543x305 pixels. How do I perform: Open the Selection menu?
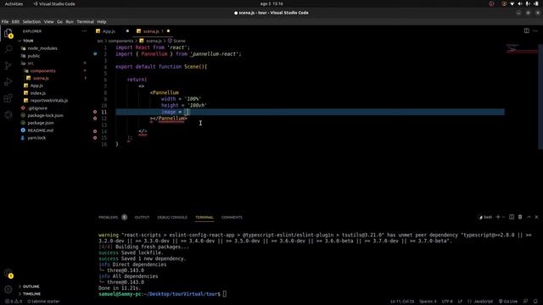click(x=31, y=21)
